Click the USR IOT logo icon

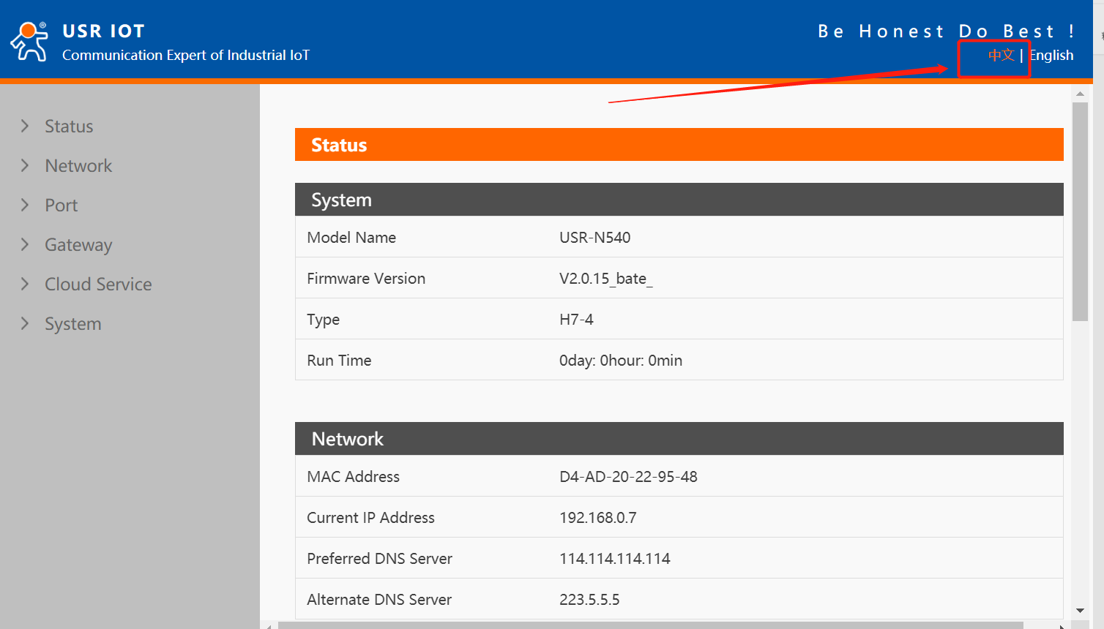(29, 42)
